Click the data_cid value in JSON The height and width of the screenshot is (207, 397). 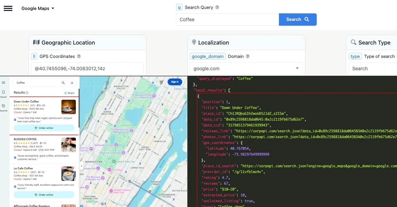247,125
